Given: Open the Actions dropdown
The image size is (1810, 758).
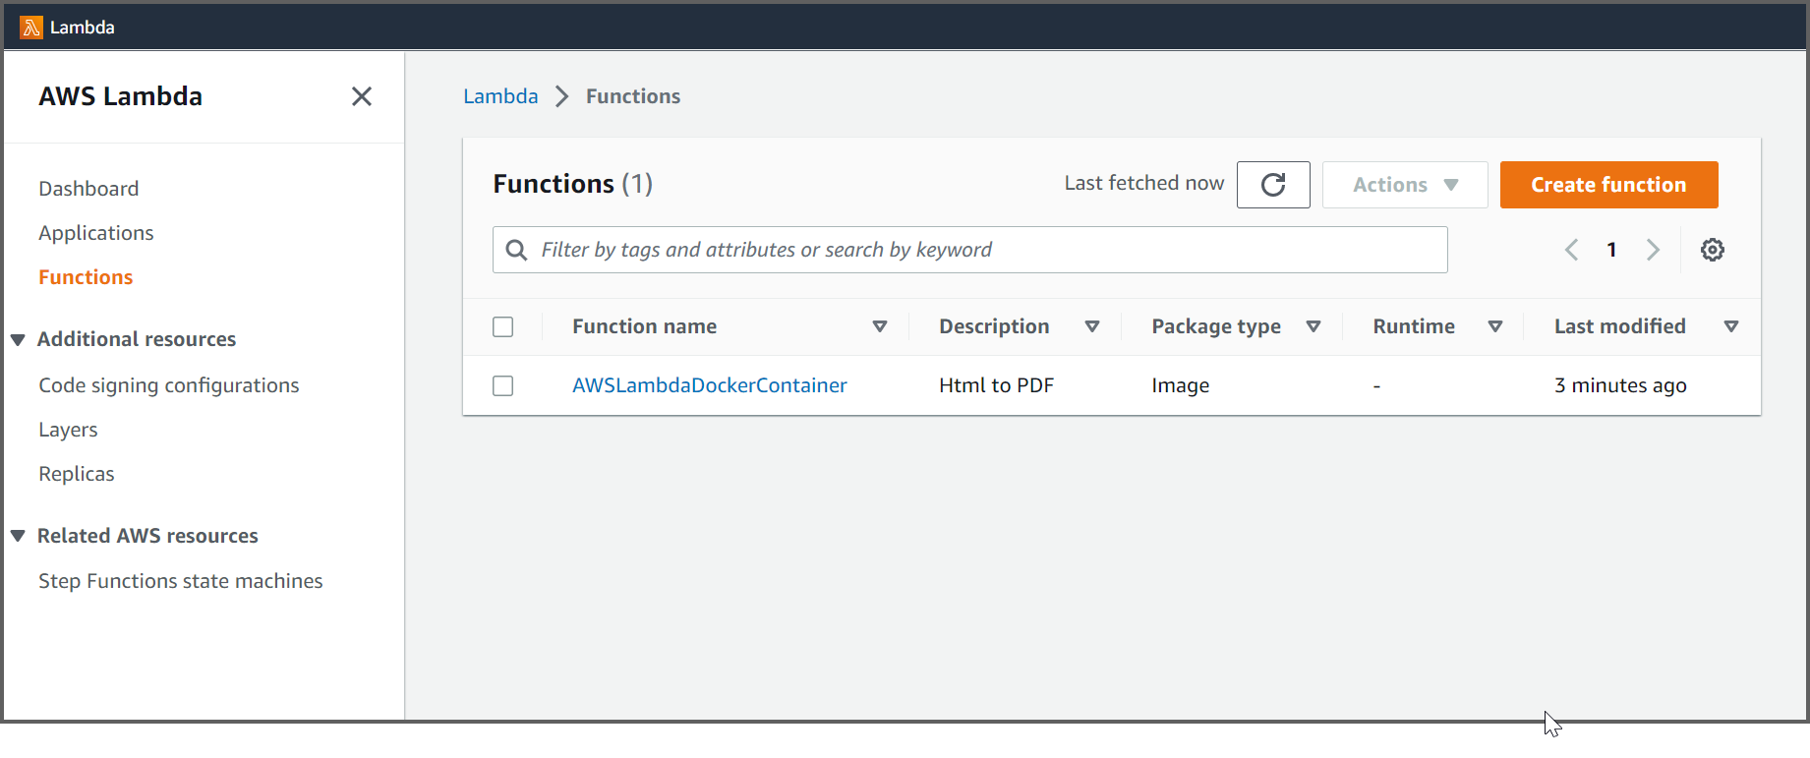Looking at the screenshot, I should pyautogui.click(x=1405, y=185).
